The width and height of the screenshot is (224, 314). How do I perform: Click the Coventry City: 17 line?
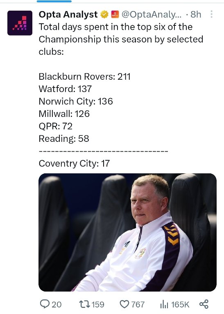point(74,164)
